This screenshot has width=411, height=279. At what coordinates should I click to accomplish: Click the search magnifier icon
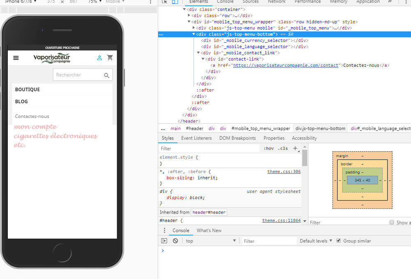point(107,75)
